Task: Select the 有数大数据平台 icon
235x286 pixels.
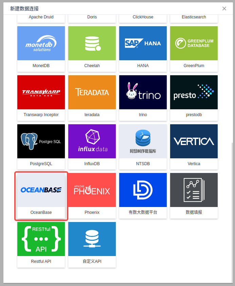Action: pos(143,190)
